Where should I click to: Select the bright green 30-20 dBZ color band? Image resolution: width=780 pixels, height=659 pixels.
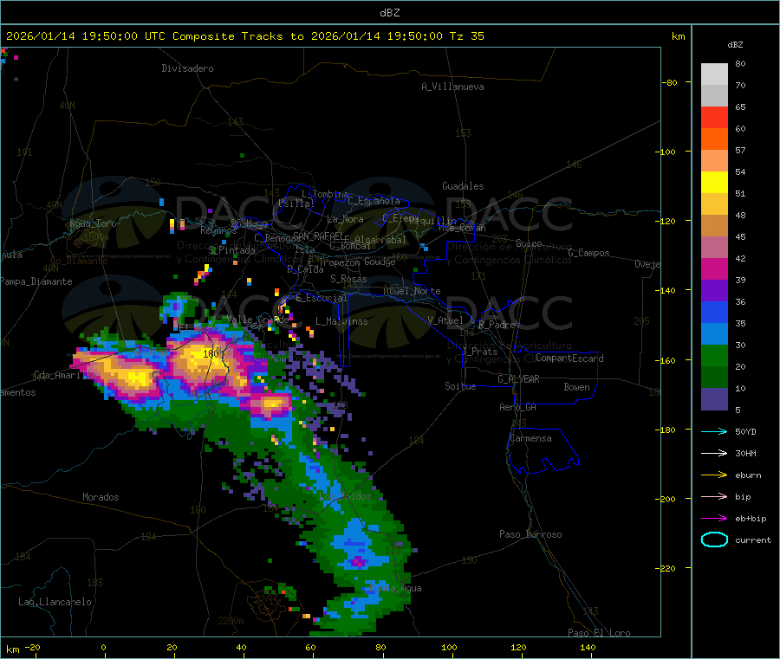click(x=714, y=356)
